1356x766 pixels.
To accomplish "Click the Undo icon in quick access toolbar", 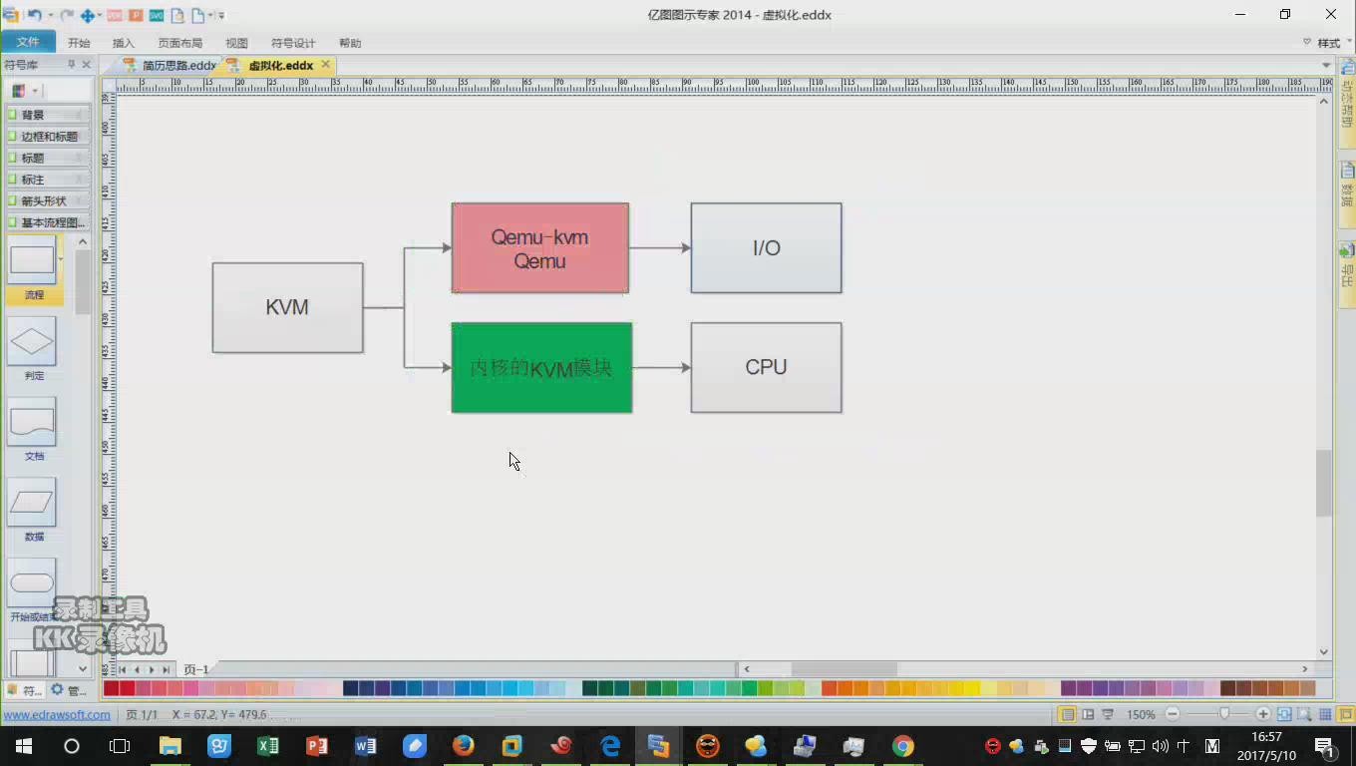I will tap(34, 15).
